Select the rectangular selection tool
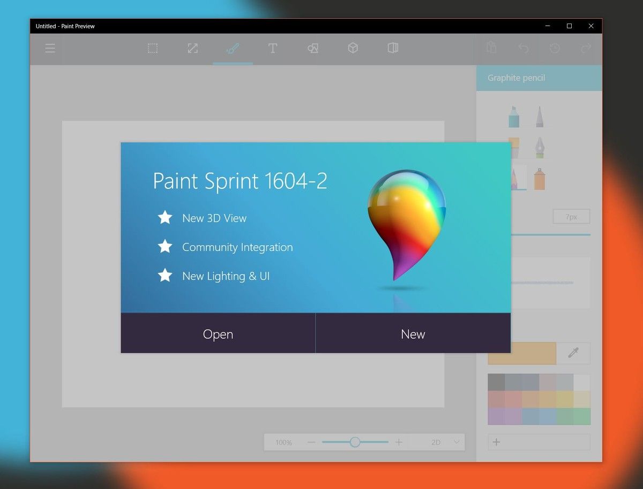643x489 pixels. pyautogui.click(x=153, y=48)
